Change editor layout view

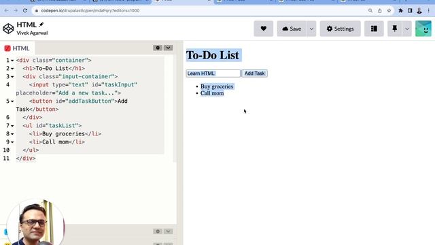[x=374, y=29]
